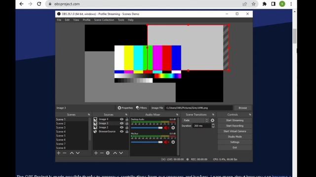The width and height of the screenshot is (316, 177).
Task: Click Start Virtual Camera
Action: tap(235, 131)
